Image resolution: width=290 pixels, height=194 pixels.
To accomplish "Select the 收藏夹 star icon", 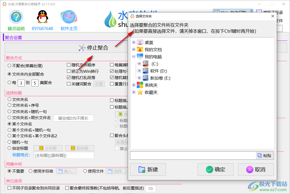I will click(x=140, y=92).
